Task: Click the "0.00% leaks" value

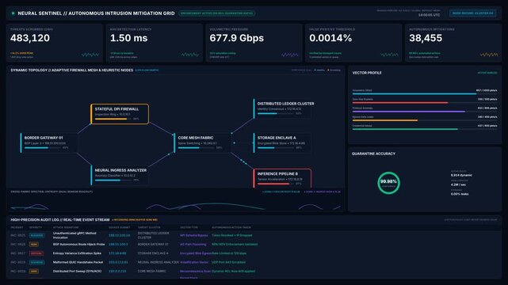Action: point(460,194)
